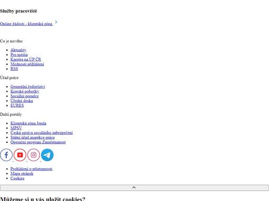Image resolution: width=269 pixels, height=201 pixels.
Task: Open Úřední deska link
Action: pyautogui.click(x=22, y=101)
